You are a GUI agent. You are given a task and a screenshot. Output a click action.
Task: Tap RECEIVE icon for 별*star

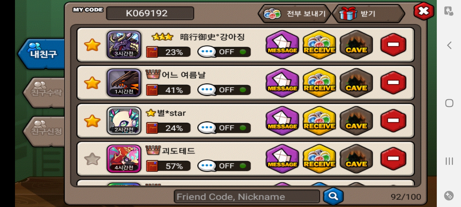click(x=320, y=121)
